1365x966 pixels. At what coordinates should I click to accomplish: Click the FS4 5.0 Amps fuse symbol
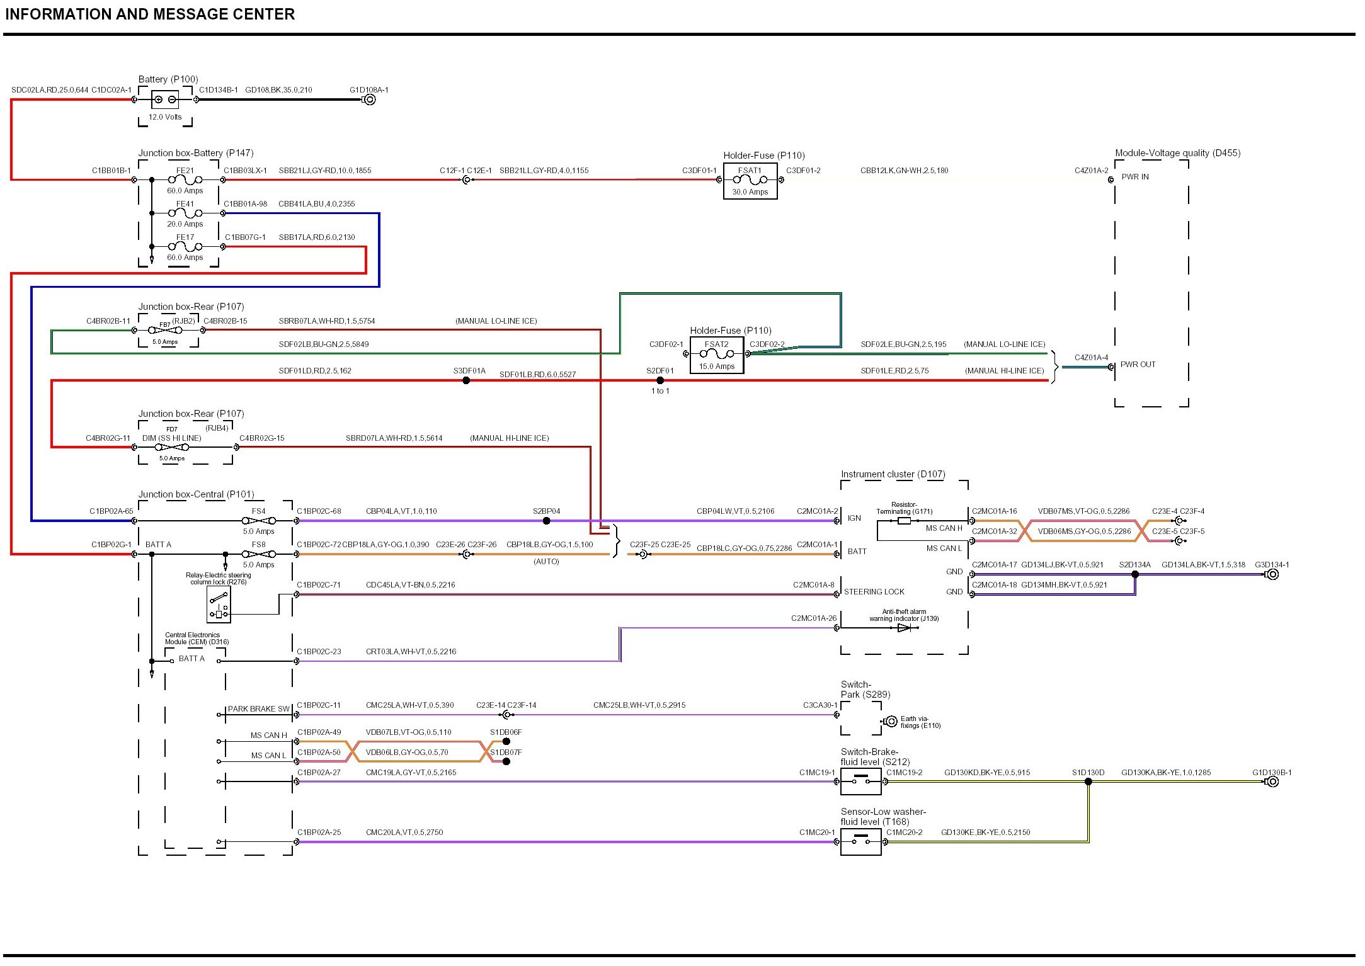click(x=259, y=521)
